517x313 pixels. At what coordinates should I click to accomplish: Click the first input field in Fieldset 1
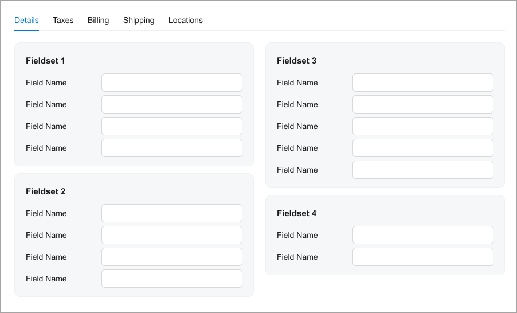point(172,83)
